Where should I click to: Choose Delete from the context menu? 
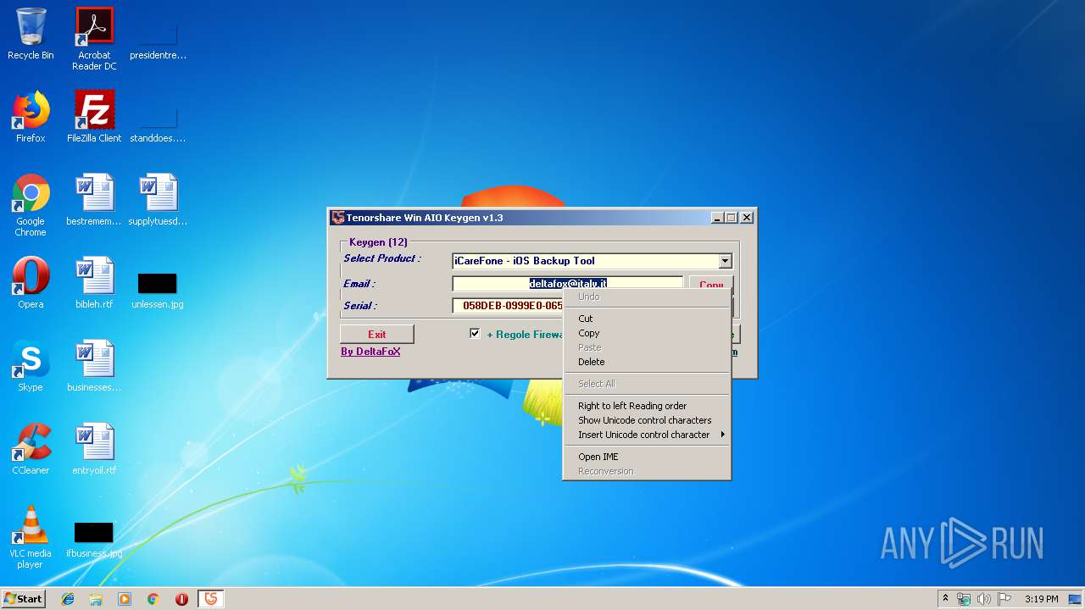(647, 362)
